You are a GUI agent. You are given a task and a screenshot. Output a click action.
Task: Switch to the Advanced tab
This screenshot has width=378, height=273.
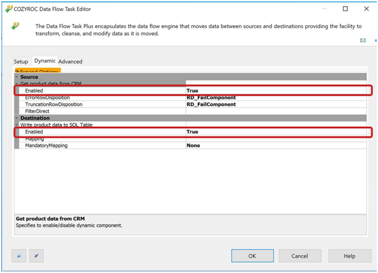pos(70,61)
